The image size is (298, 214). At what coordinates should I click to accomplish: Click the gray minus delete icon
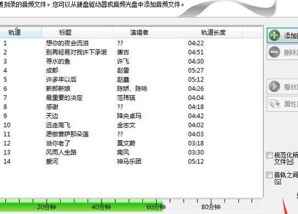pyautogui.click(x=274, y=52)
